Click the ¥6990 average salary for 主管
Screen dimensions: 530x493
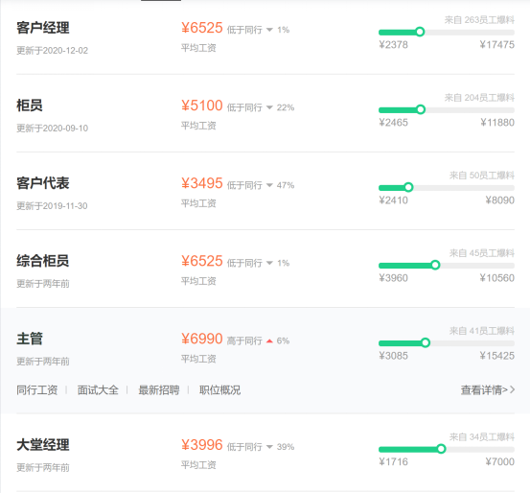[x=202, y=339]
